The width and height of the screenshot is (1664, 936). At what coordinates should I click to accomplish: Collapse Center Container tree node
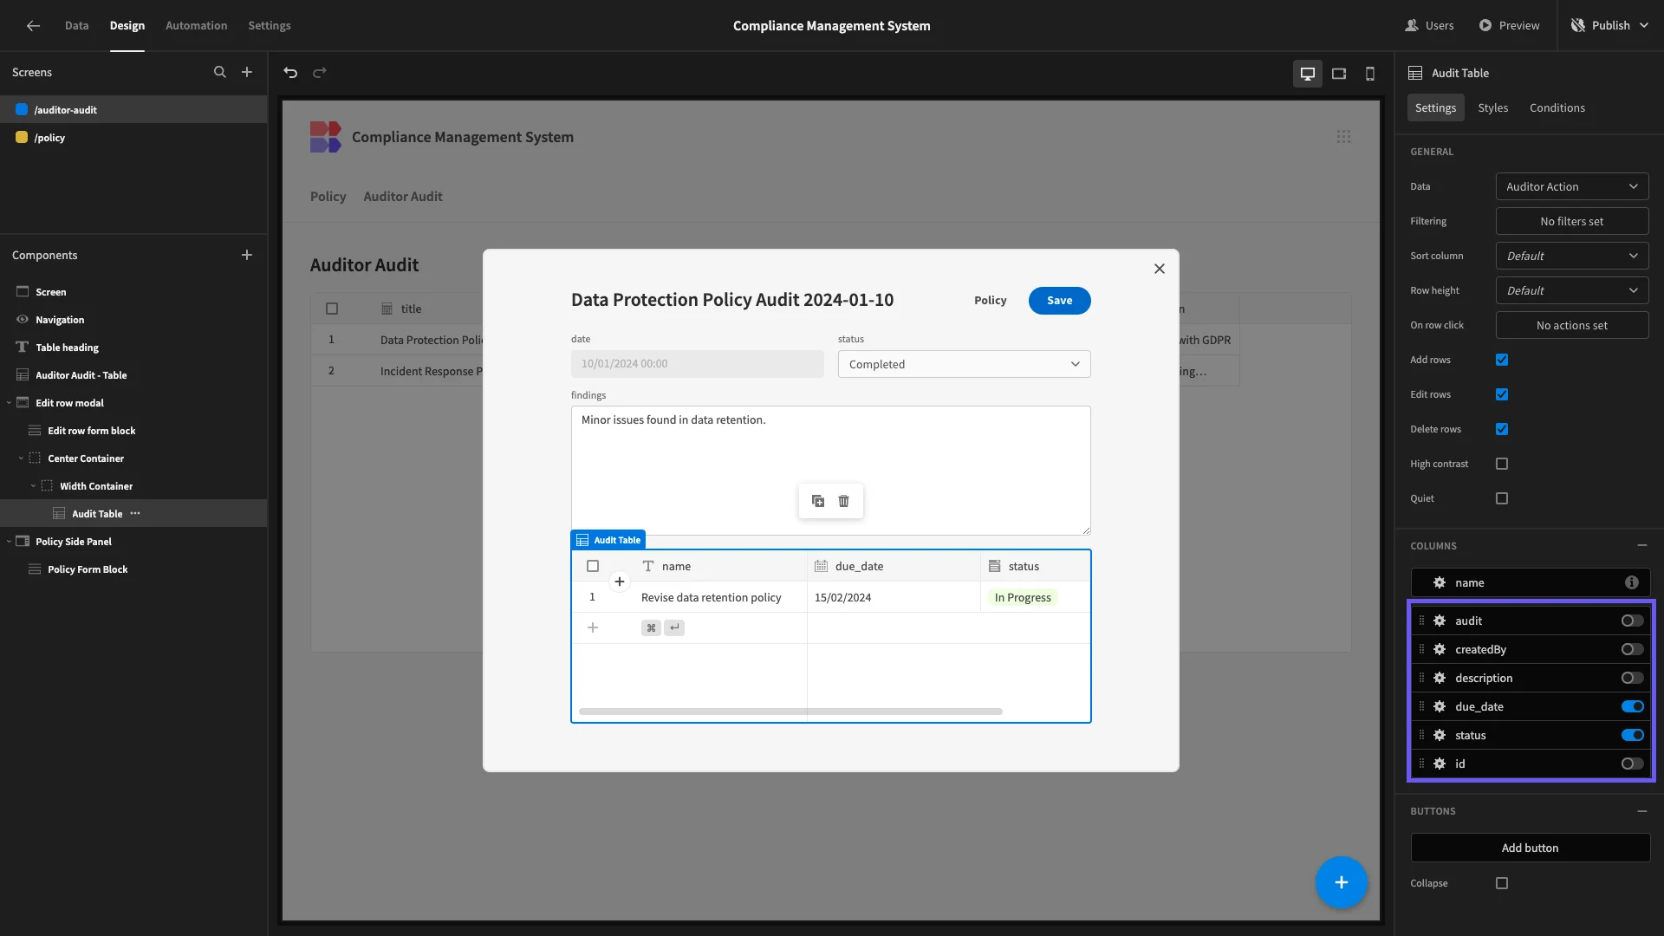[x=21, y=458]
